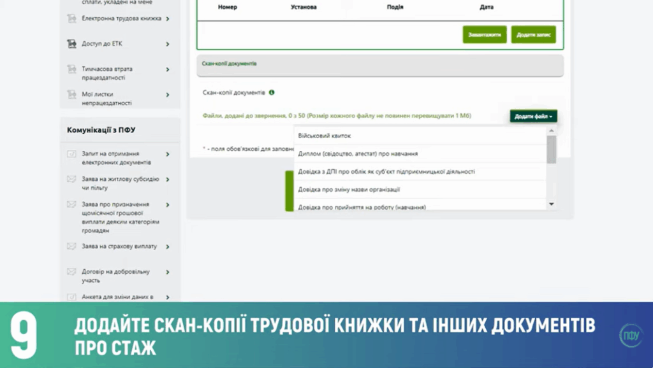Click the Заява на страхову виплату envelope icon
Image resolution: width=653 pixels, height=368 pixels.
click(x=71, y=246)
